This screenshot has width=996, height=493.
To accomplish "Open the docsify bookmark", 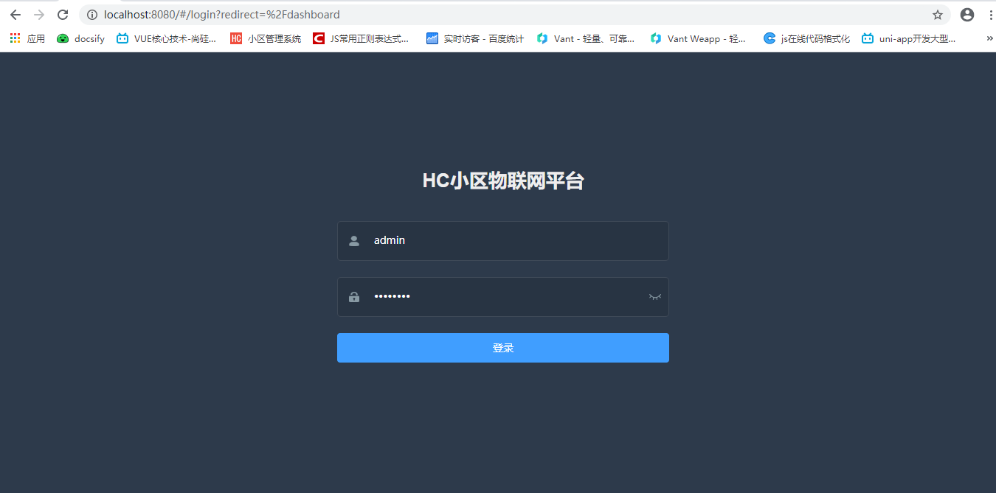I will 82,38.
